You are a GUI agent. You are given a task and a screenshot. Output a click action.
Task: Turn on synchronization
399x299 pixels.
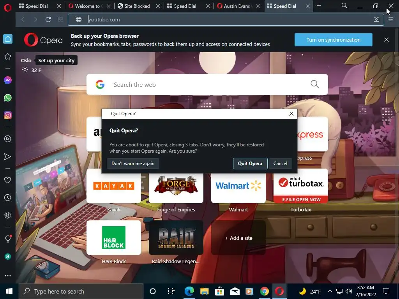(334, 40)
